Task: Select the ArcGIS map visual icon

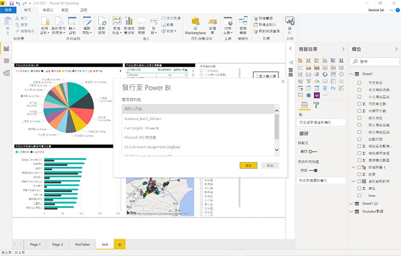Action: click(309, 95)
